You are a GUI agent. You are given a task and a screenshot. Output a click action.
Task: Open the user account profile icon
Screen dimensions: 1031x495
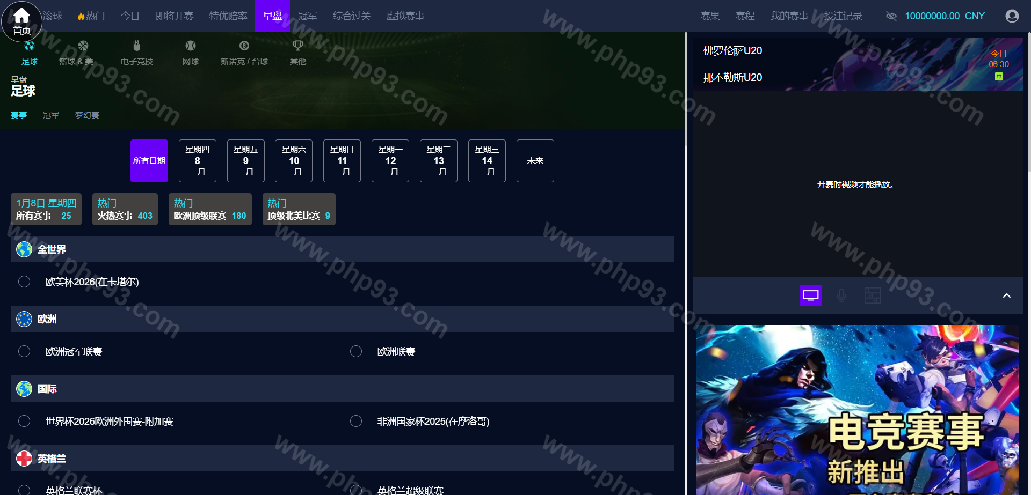coord(1012,16)
